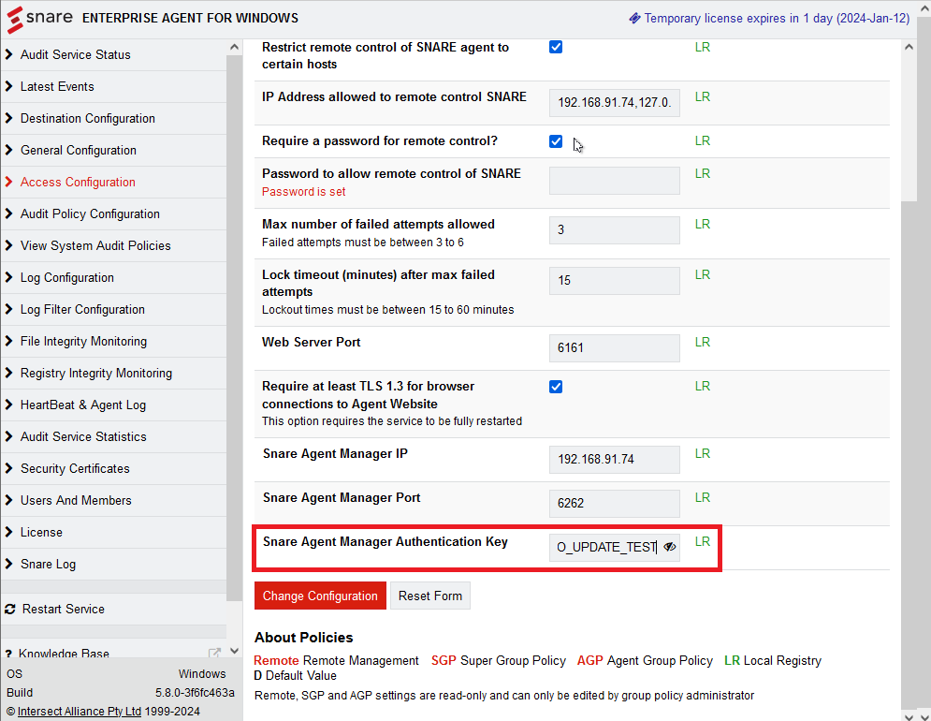This screenshot has width=931, height=721.
Task: Click sidebar scroll down arrow
Action: [234, 651]
